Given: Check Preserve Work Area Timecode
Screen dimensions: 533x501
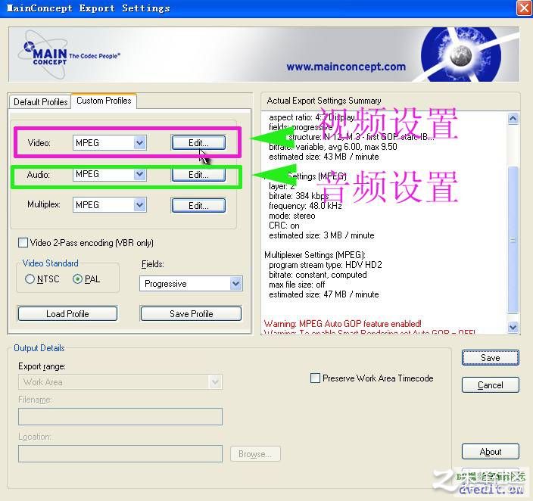Looking at the screenshot, I should click(x=315, y=378).
